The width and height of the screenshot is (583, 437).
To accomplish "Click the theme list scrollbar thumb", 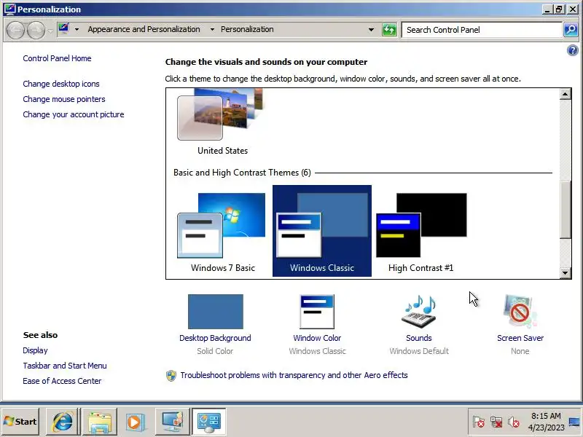I will [566, 210].
